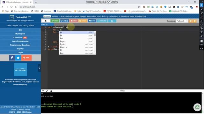Go to Sign Up page

(x=20, y=49)
